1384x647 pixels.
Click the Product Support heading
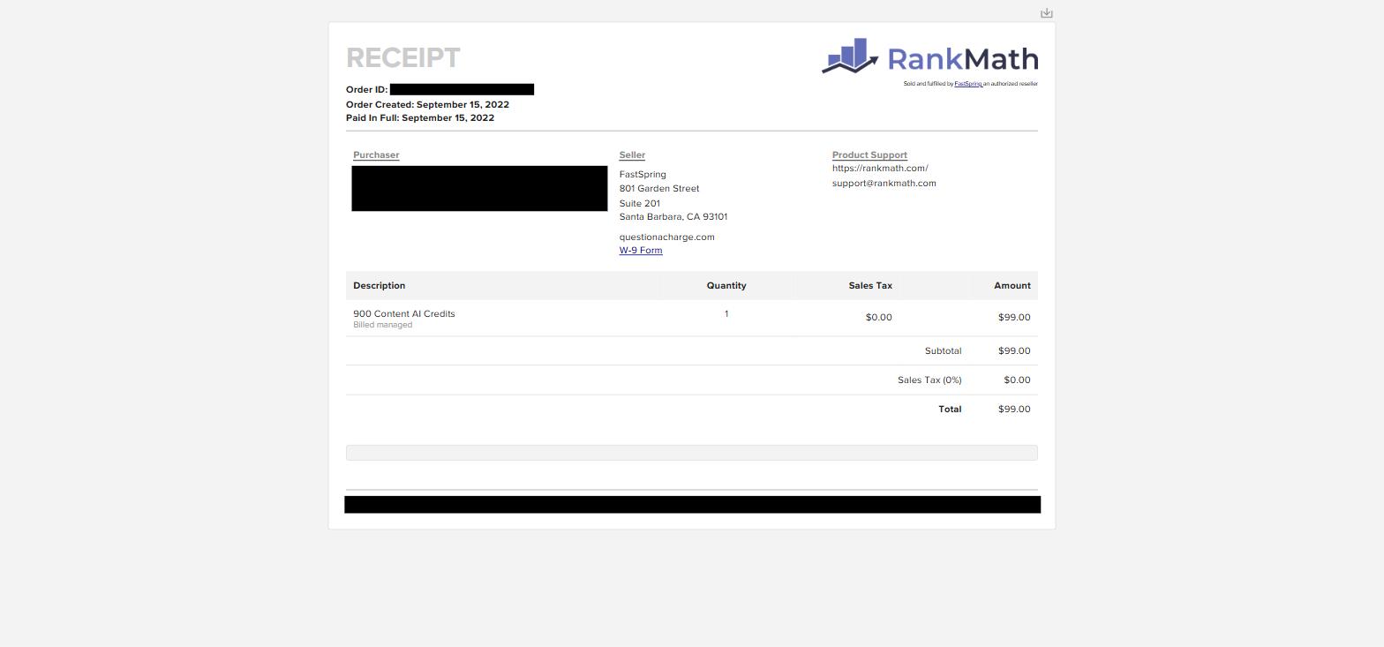point(869,155)
